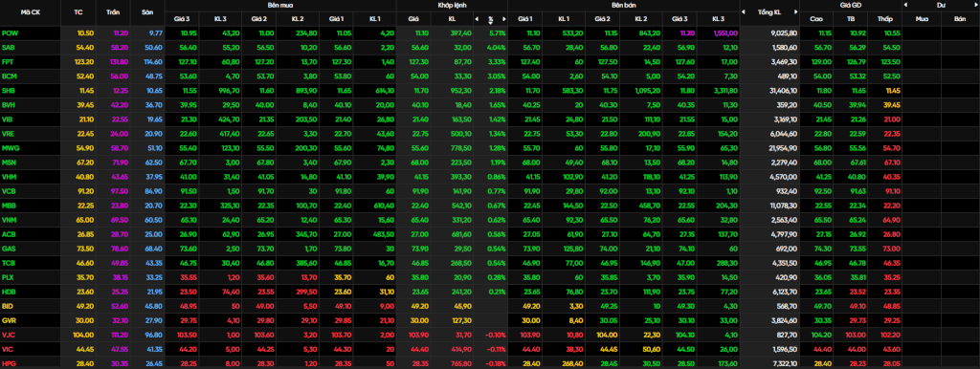Screen dimensions: 980x369
Task: Select the Khớp lệnh header group
Action: (452, 5)
